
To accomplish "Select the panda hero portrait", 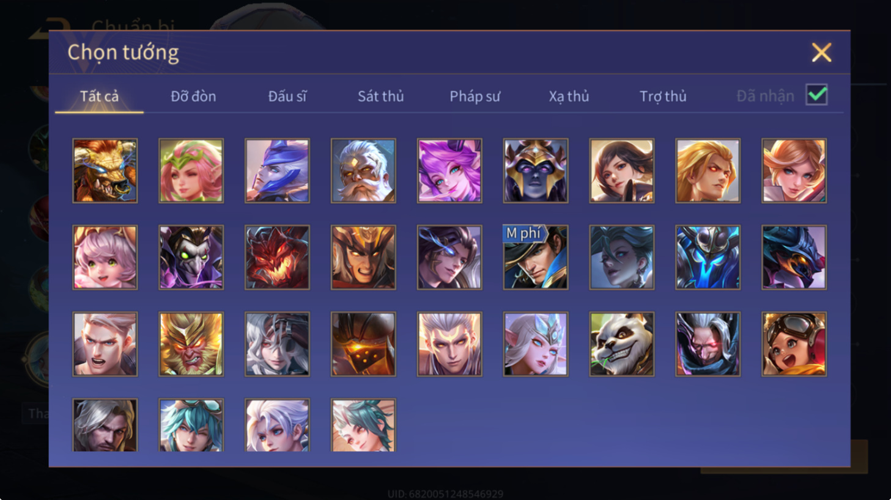I will [621, 344].
